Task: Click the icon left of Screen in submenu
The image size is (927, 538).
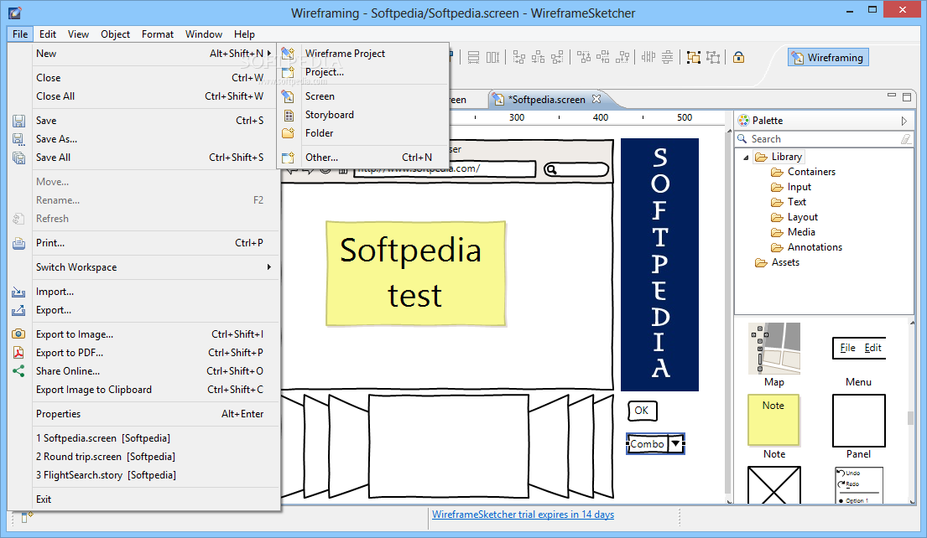Action: pyautogui.click(x=288, y=96)
